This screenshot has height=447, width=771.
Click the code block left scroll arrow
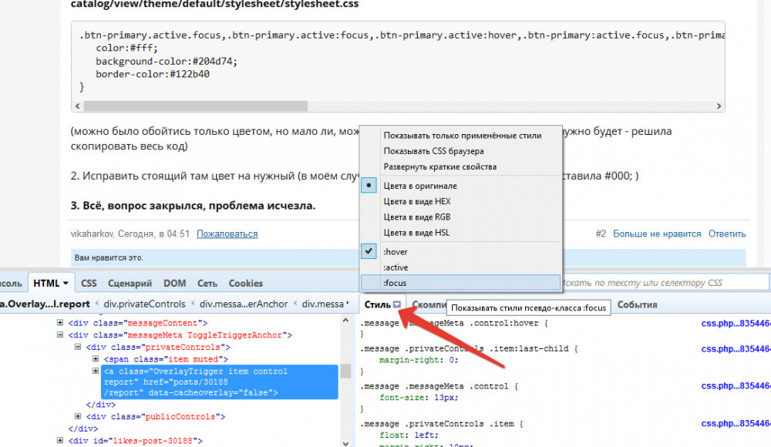coord(78,106)
